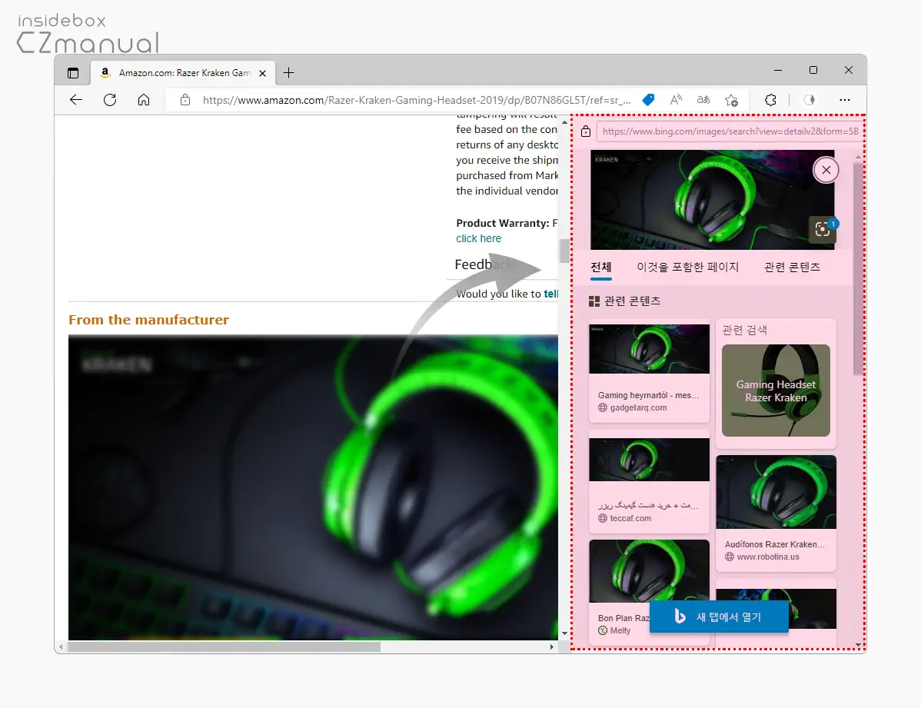Click the 관련 검색 label
The width and height of the screenshot is (921, 708).
[x=745, y=331]
